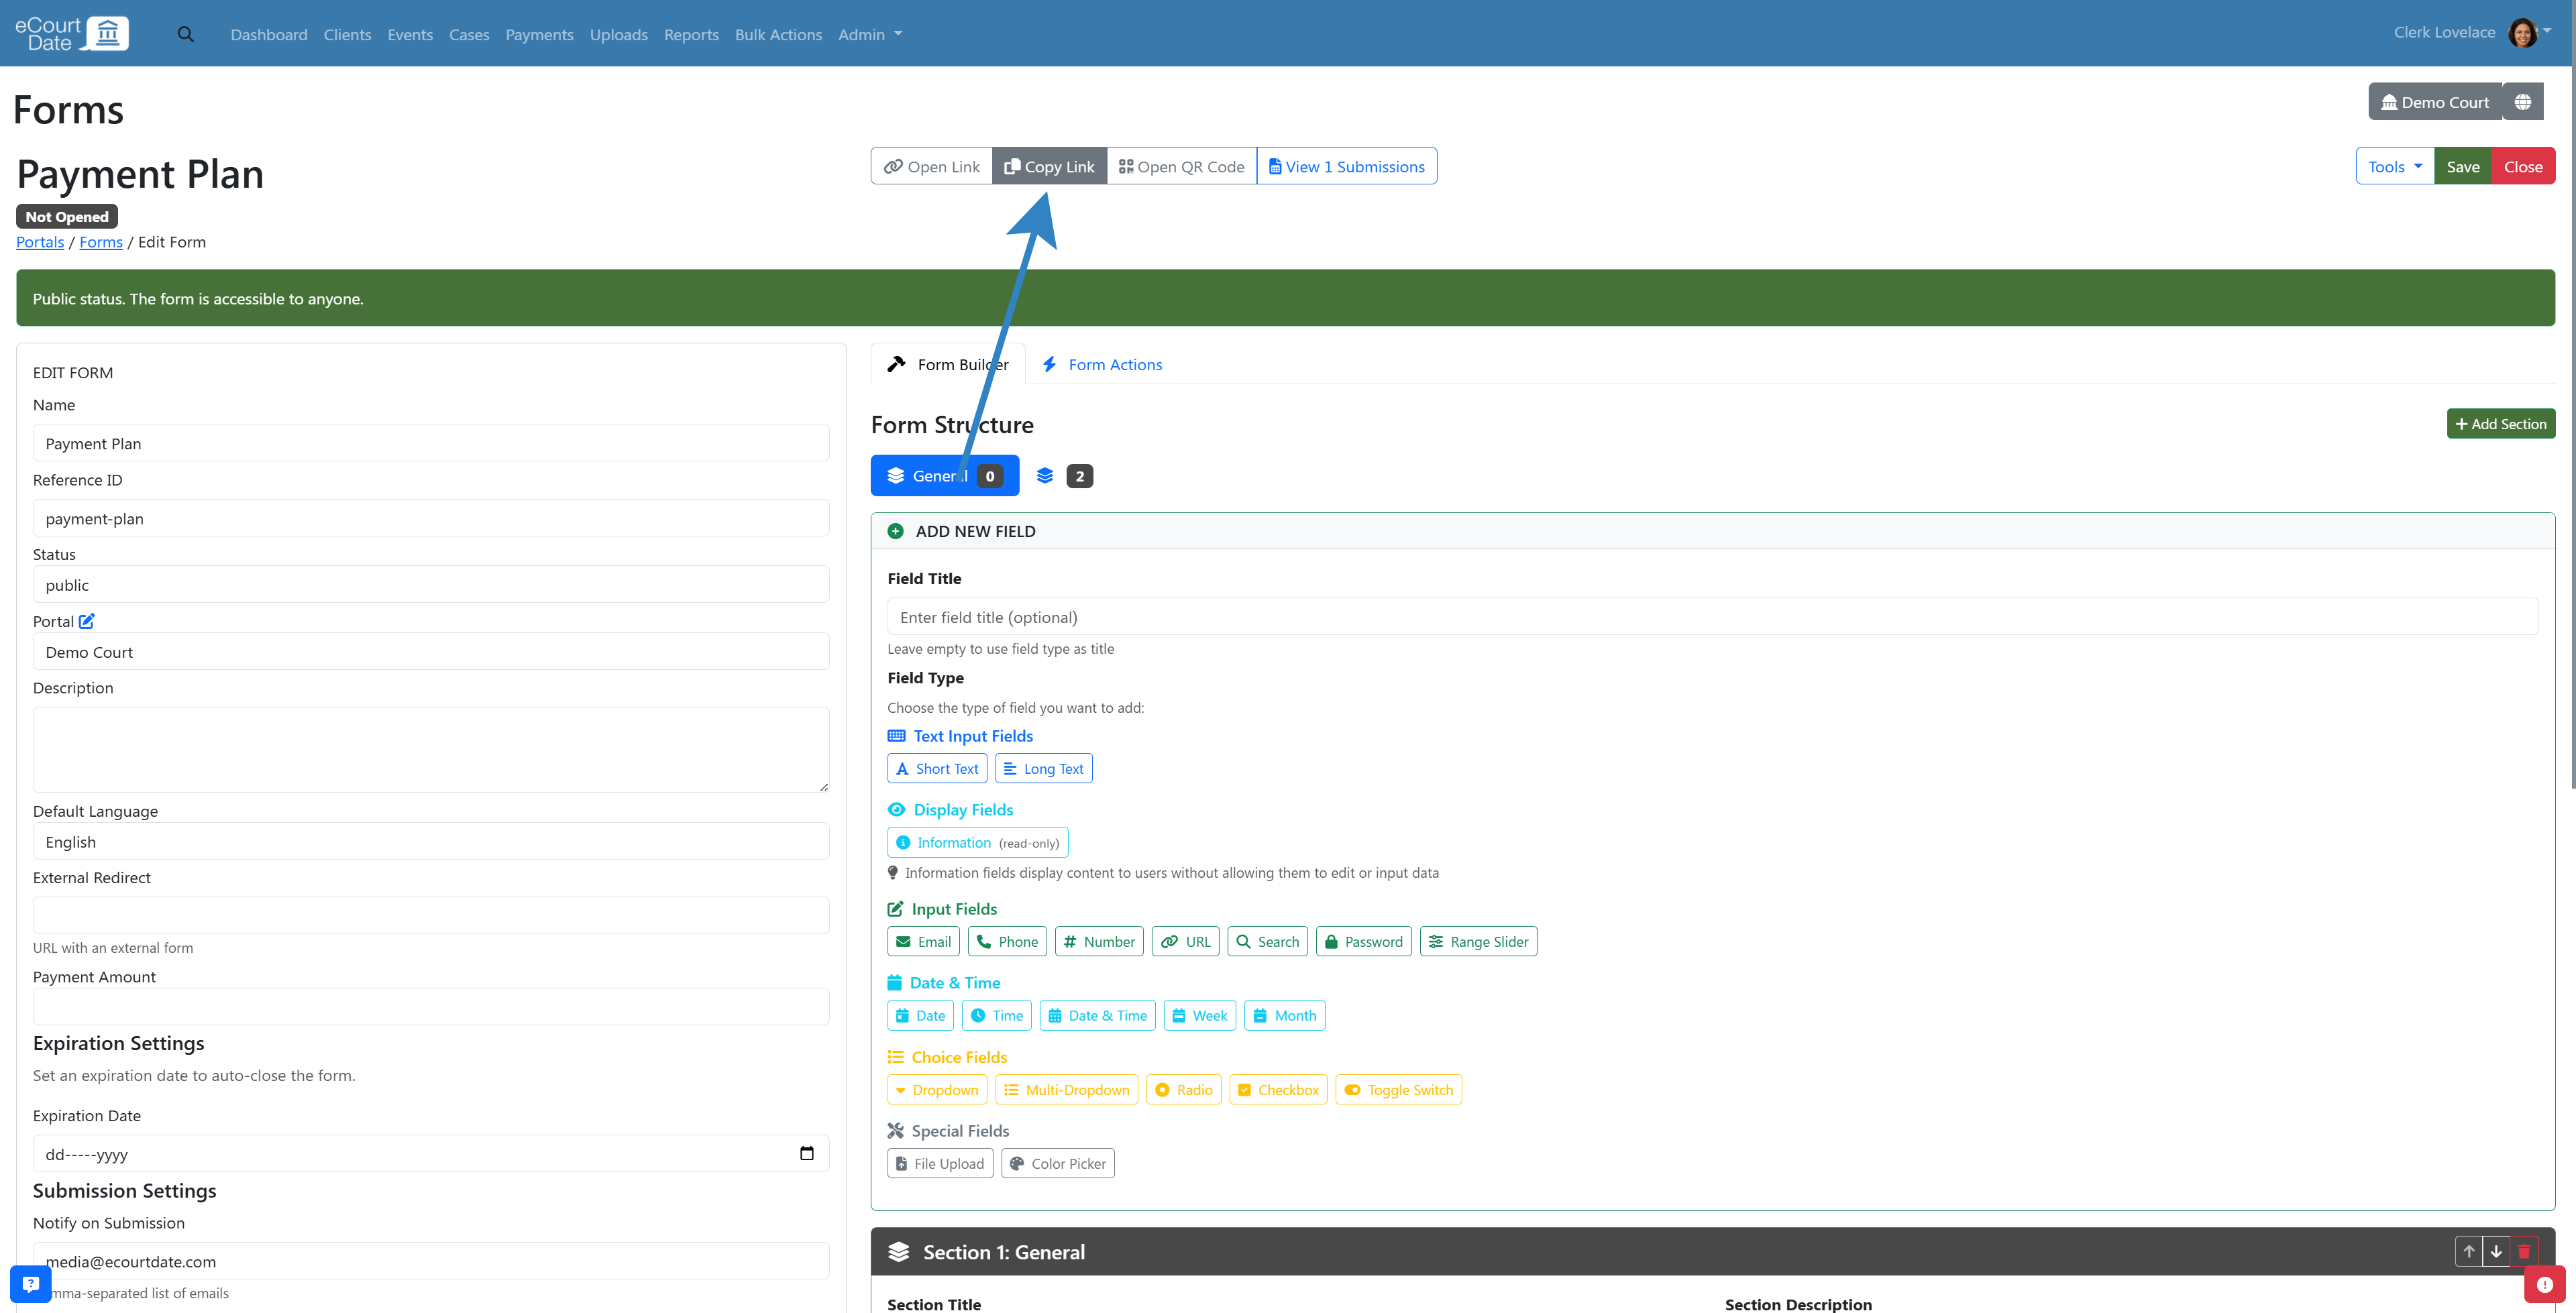View 1 Submissions

pyautogui.click(x=1347, y=166)
